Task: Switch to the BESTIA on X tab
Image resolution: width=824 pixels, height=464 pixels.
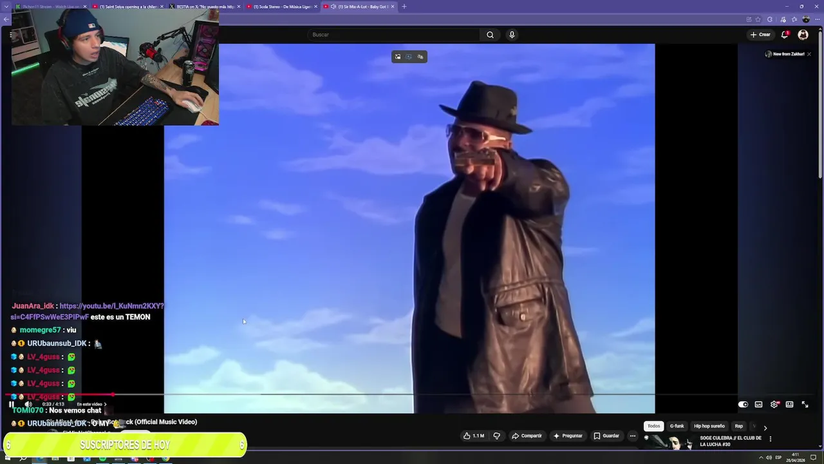Action: pyautogui.click(x=205, y=6)
